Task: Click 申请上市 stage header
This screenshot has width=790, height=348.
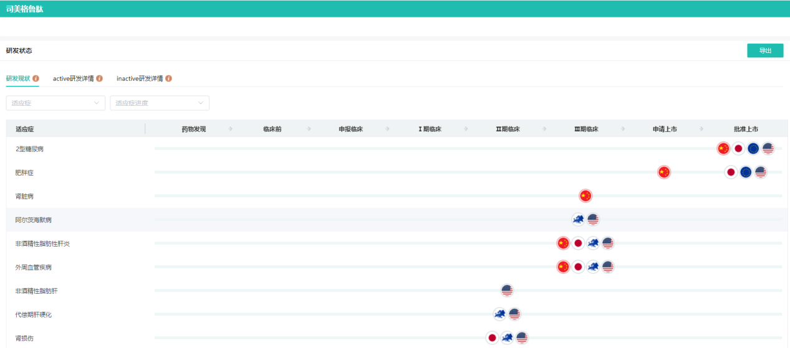Action: tap(665, 129)
